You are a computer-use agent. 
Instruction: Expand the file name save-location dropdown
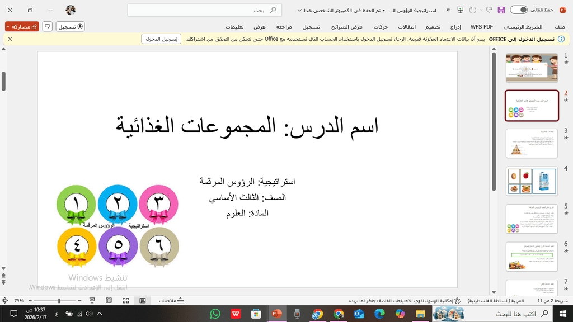click(x=300, y=10)
